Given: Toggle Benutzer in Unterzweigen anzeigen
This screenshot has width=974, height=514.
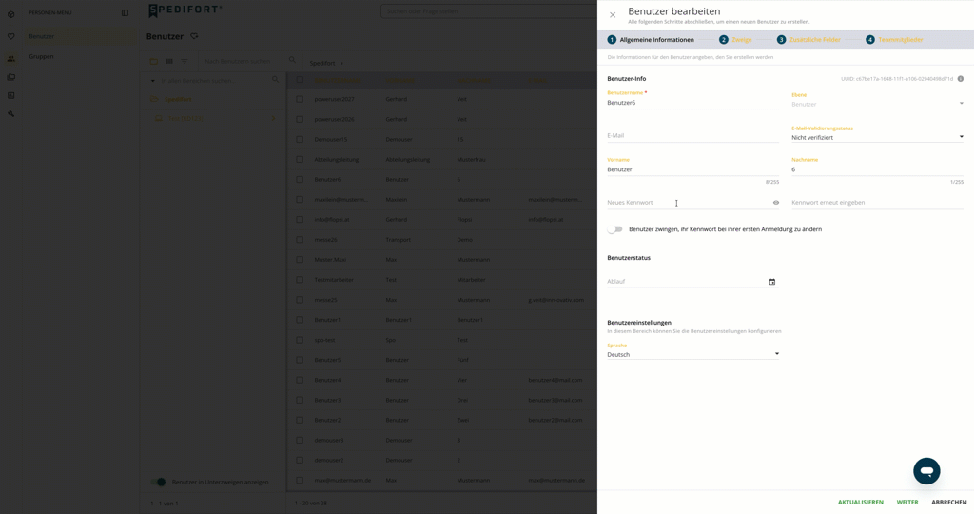Looking at the screenshot, I should (x=159, y=482).
